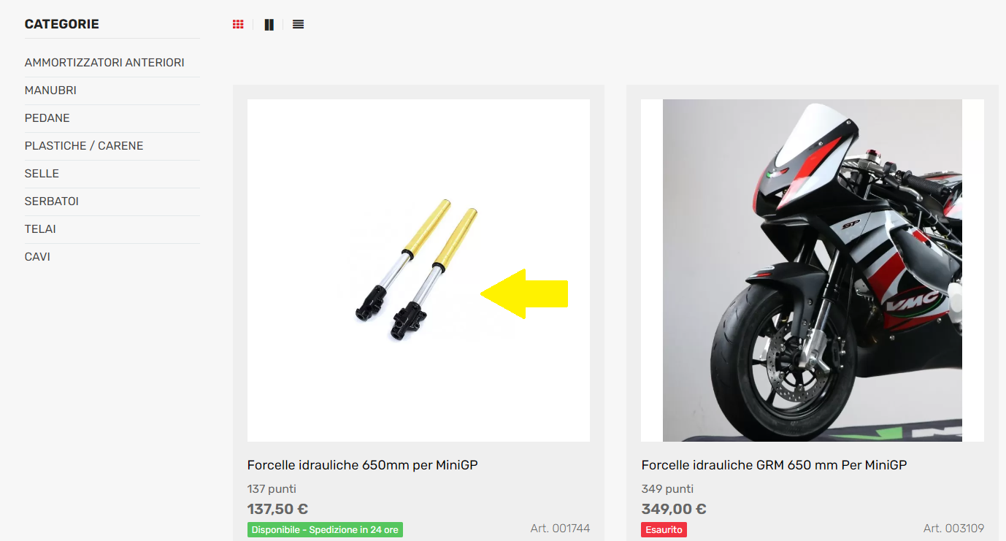Image resolution: width=1006 pixels, height=541 pixels.
Task: Click the 137,50 € price
Action: pos(277,509)
